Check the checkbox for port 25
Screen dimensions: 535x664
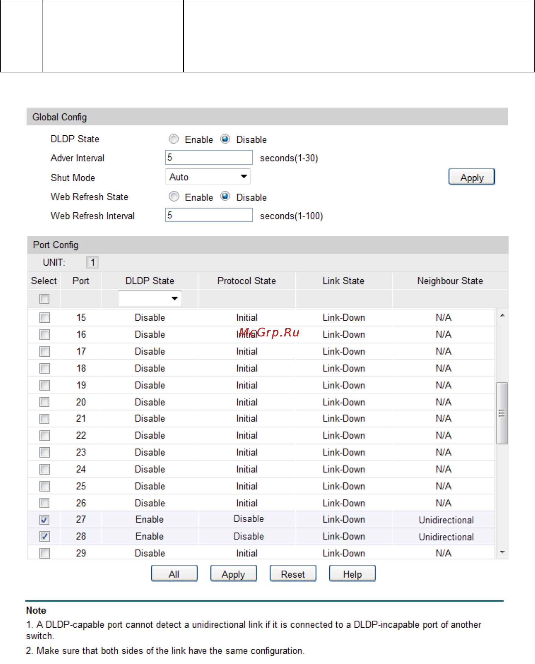[x=45, y=486]
